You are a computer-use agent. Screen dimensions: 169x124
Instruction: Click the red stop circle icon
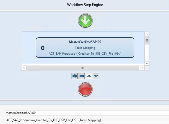click(85, 89)
